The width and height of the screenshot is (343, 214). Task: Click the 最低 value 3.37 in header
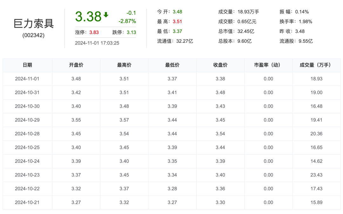178,31
